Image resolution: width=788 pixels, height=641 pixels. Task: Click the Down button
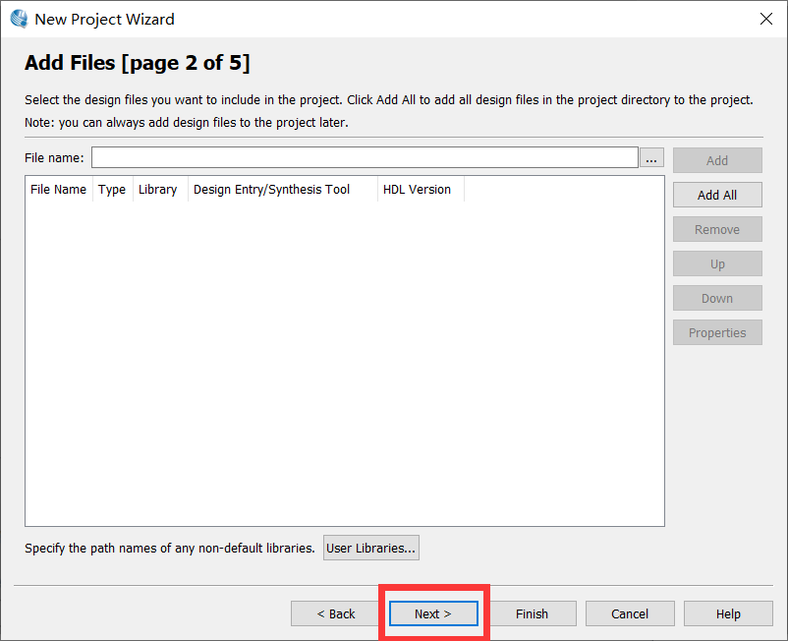(717, 298)
